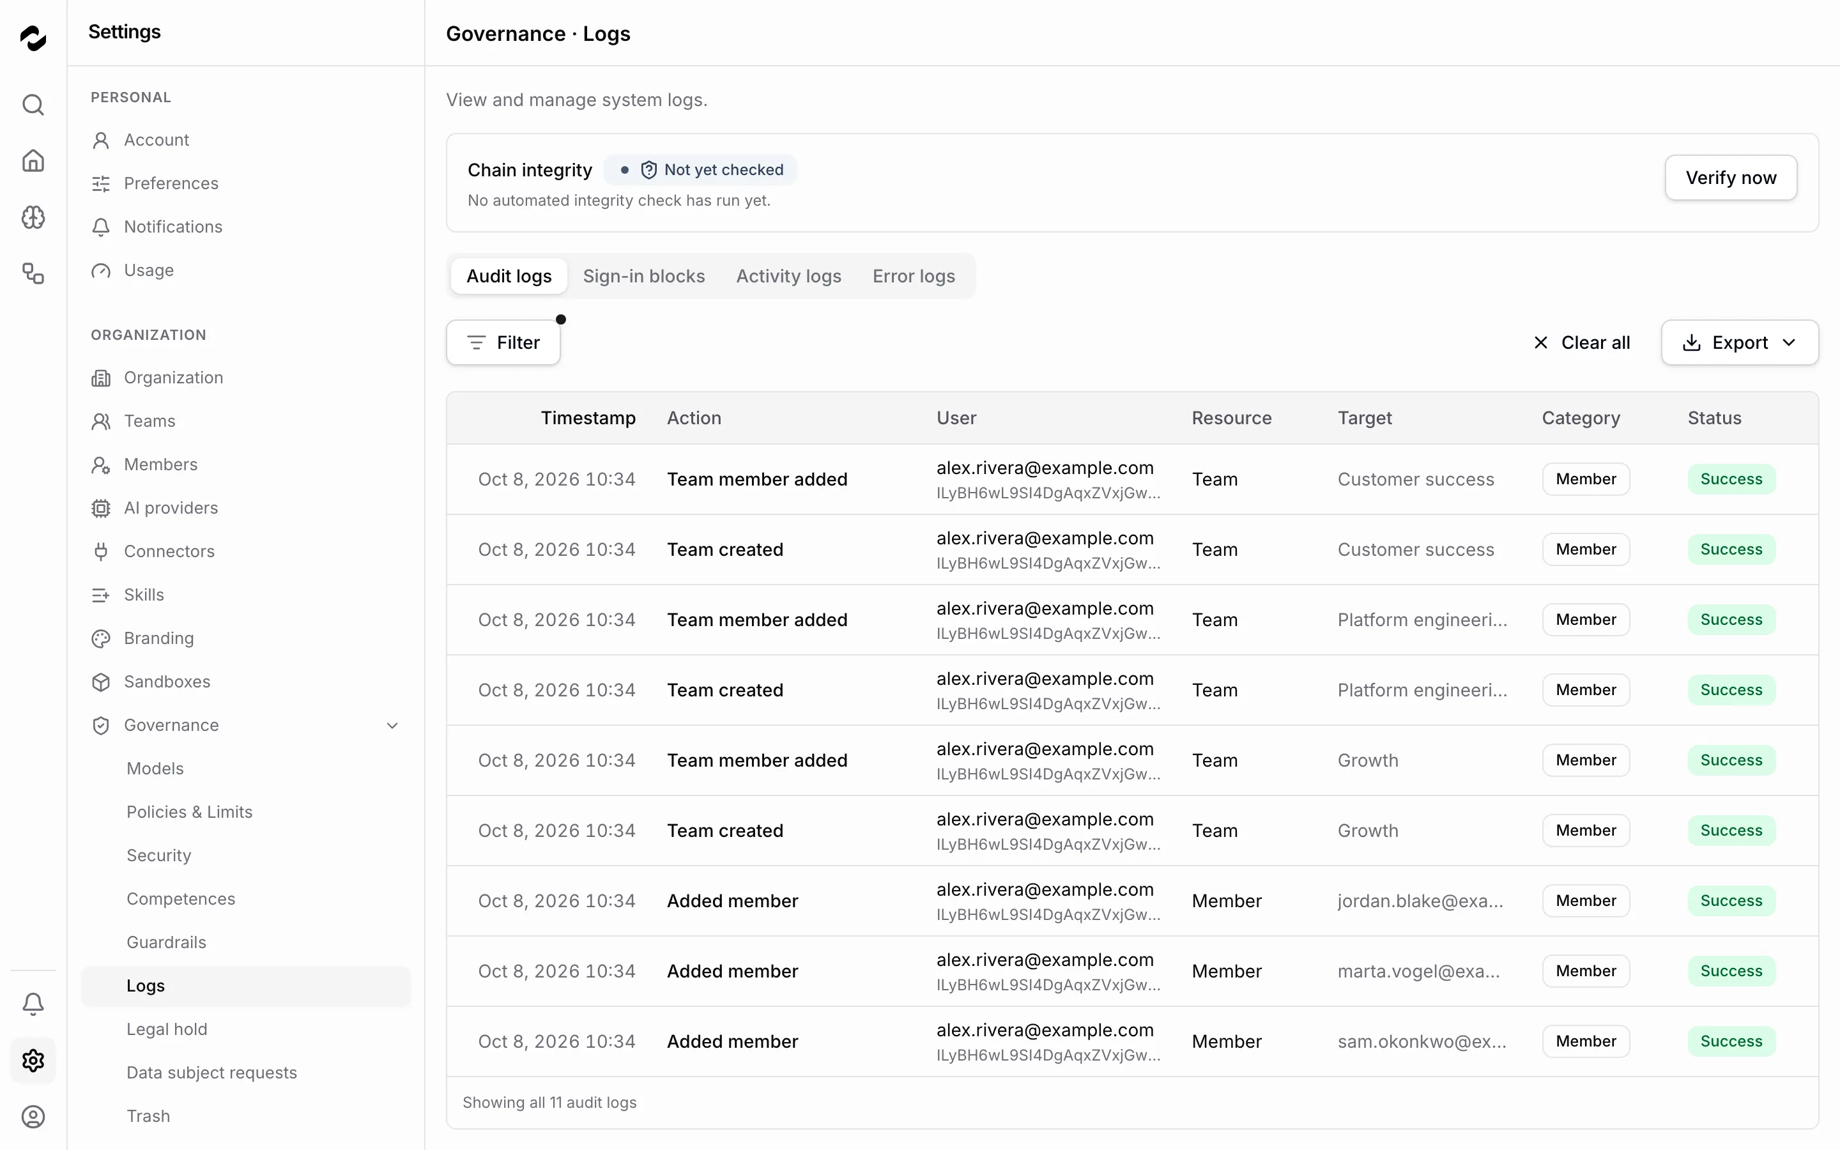Click the Not yet checked status badge

(x=700, y=169)
